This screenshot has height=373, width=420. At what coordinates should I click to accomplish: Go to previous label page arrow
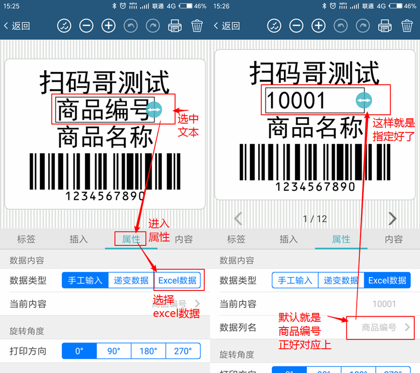pos(239,219)
